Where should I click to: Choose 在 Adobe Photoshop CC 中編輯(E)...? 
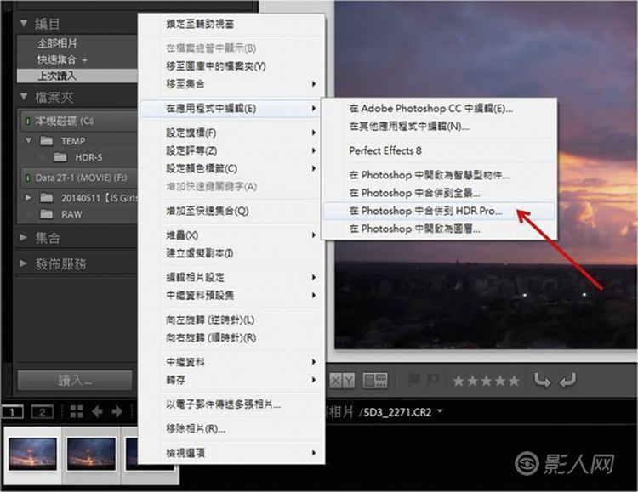pyautogui.click(x=439, y=109)
